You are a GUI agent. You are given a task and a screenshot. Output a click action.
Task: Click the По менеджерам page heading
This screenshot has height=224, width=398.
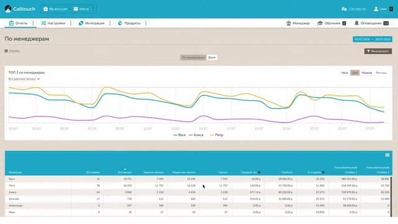27,39
